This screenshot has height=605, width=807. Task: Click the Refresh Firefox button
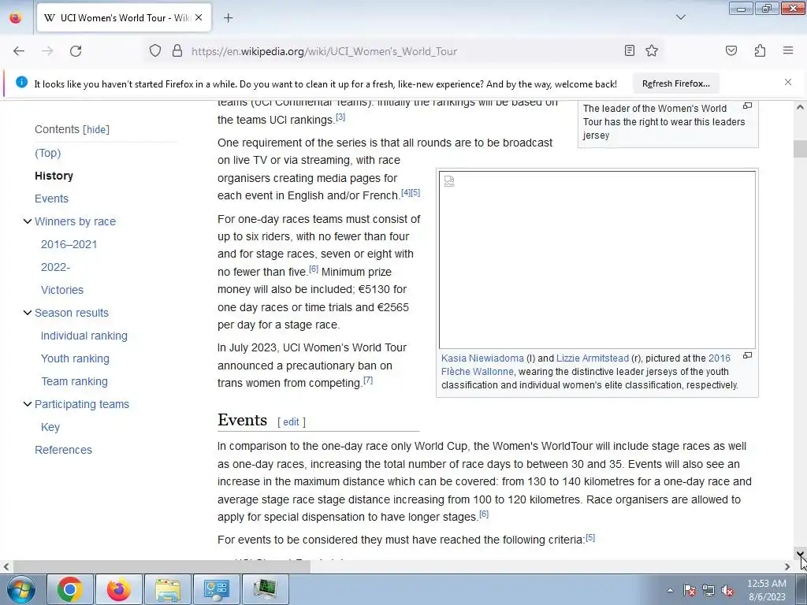[x=675, y=84]
